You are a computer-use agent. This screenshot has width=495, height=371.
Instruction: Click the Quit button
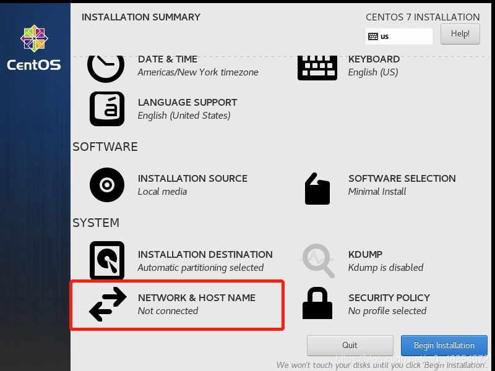point(350,345)
